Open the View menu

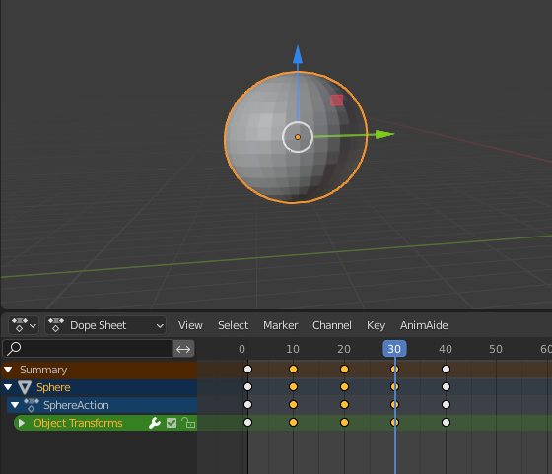pyautogui.click(x=190, y=325)
